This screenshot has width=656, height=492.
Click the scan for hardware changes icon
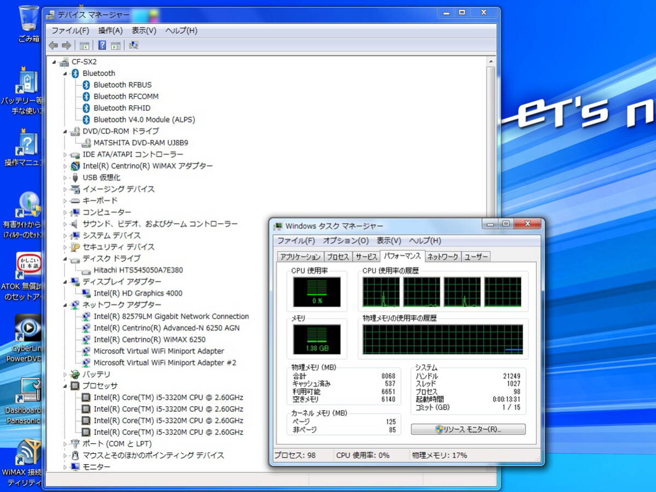(x=134, y=45)
